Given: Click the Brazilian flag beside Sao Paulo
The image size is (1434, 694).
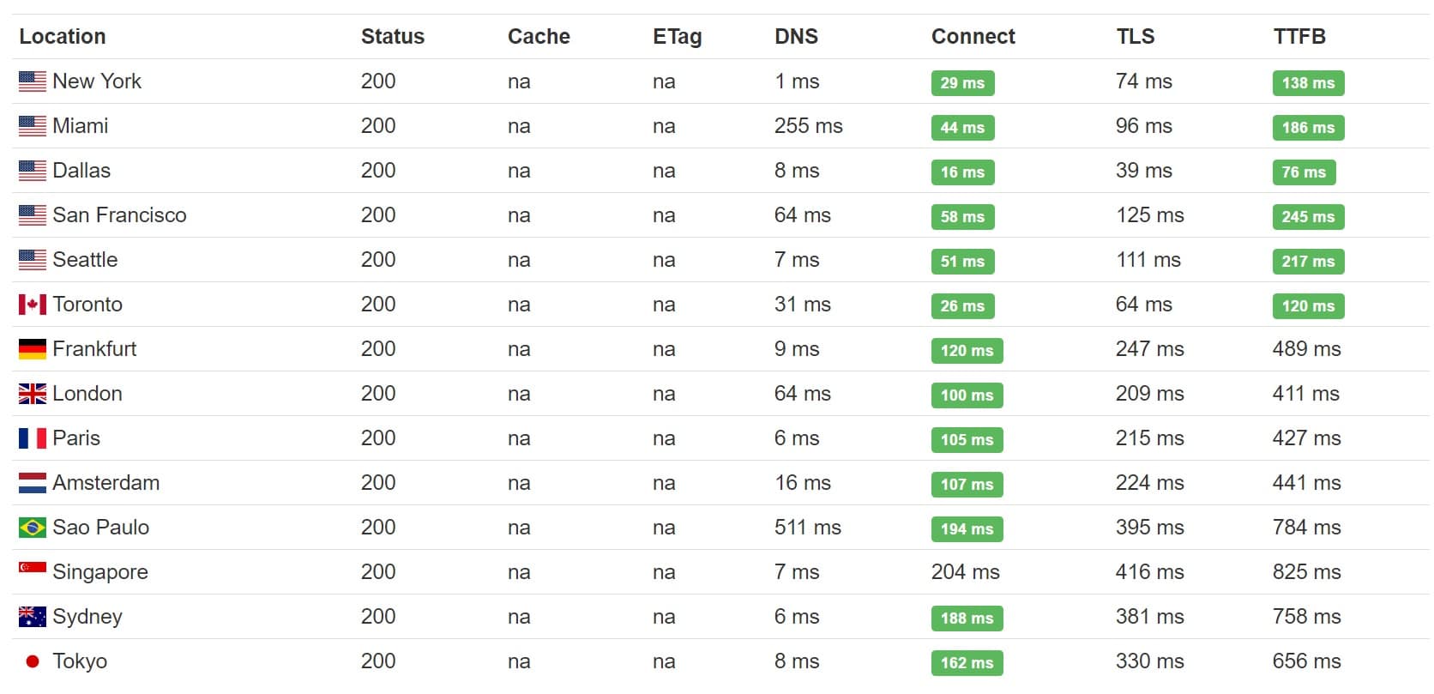Looking at the screenshot, I should 33,528.
